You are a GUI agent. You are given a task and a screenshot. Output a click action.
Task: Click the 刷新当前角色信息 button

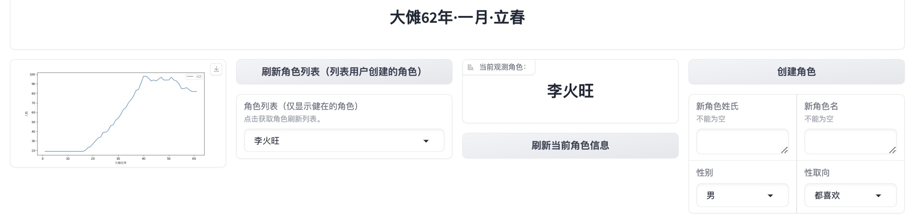tap(570, 145)
